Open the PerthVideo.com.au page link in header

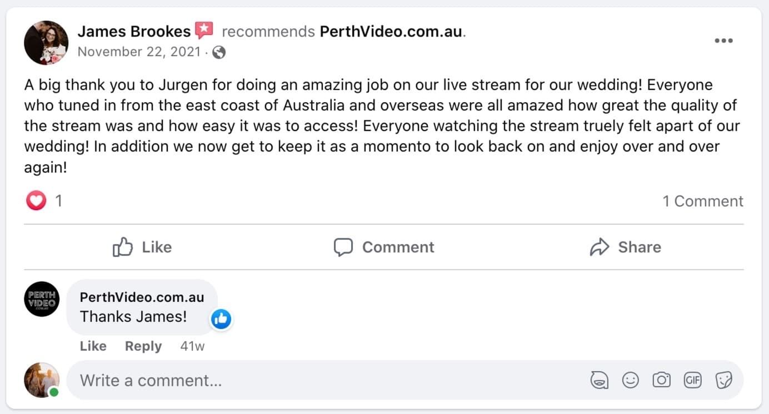(391, 32)
